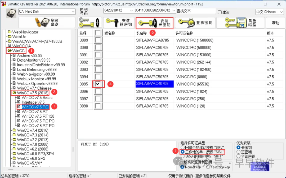
Task: Select WebUx Monitor v99.99 tree item
Action: point(37,79)
